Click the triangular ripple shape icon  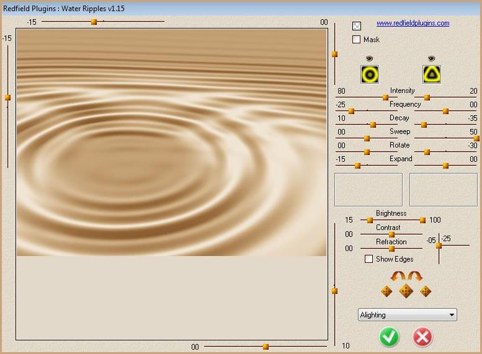click(432, 74)
